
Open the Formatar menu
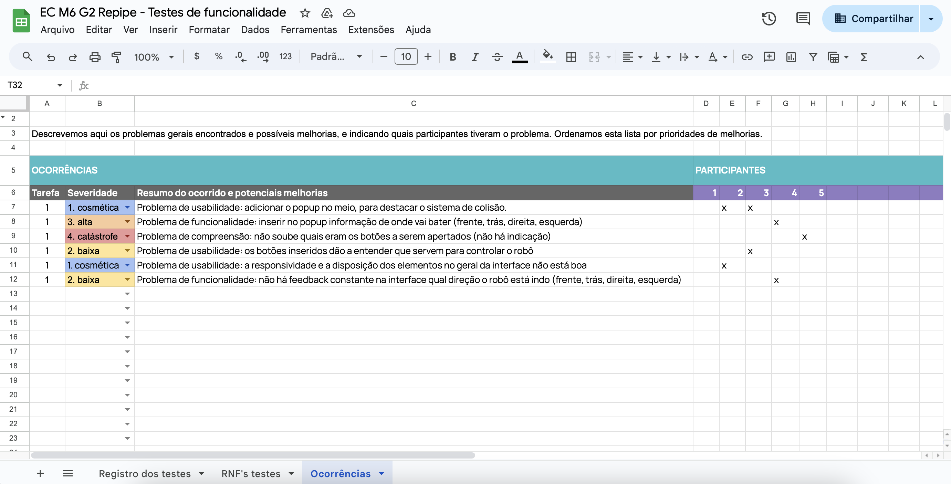pyautogui.click(x=209, y=30)
